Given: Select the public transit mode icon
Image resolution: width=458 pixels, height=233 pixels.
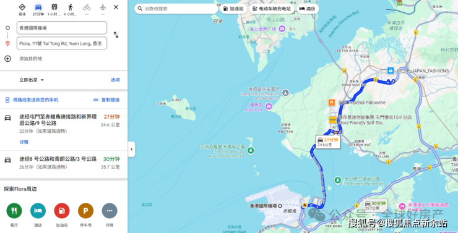Looking at the screenshot, I should [54, 7].
